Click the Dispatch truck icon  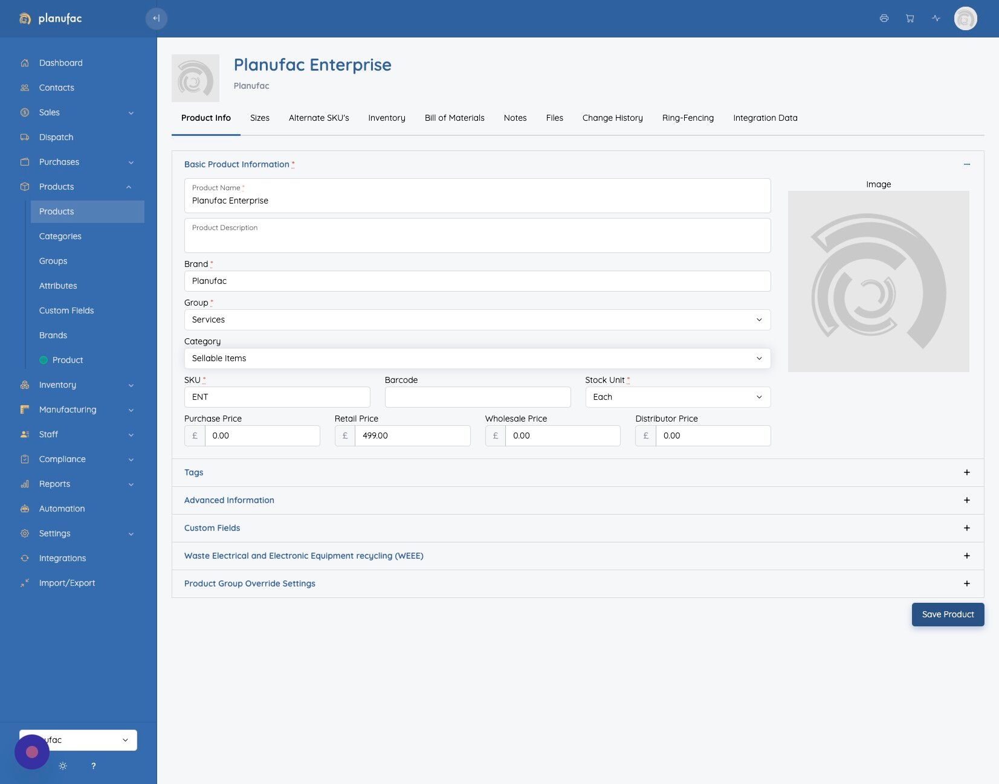[x=25, y=137]
